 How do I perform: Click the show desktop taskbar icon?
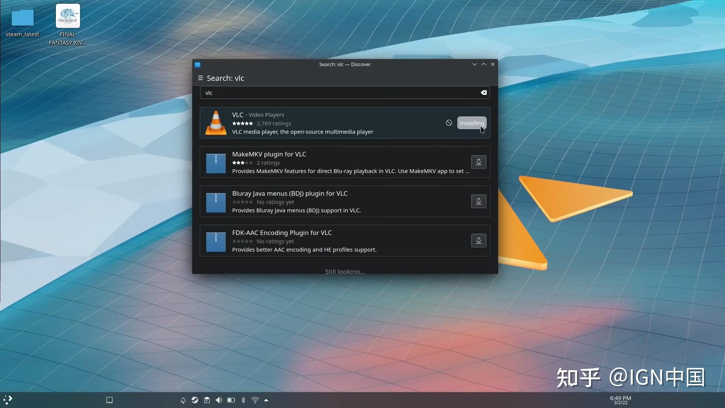pos(110,400)
